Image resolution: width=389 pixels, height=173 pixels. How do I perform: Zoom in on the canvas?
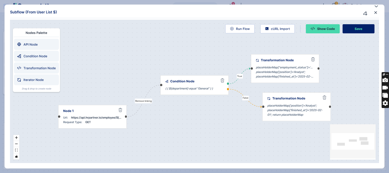coord(16,137)
